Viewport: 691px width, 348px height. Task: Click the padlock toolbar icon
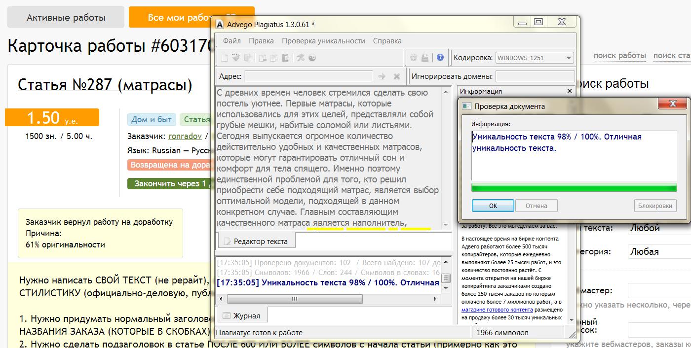tap(425, 58)
